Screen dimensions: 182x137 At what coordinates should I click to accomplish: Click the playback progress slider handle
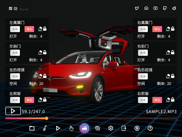[x=47, y=118]
